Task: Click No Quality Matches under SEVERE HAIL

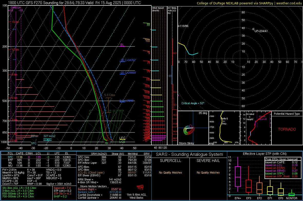Action: 208,173
